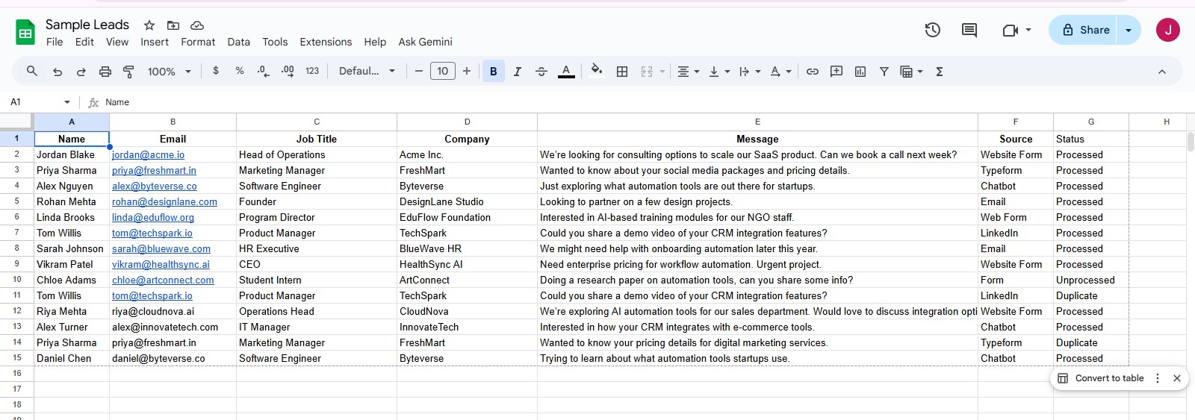Select the paint format roller
The image size is (1195, 420).
pyautogui.click(x=128, y=72)
